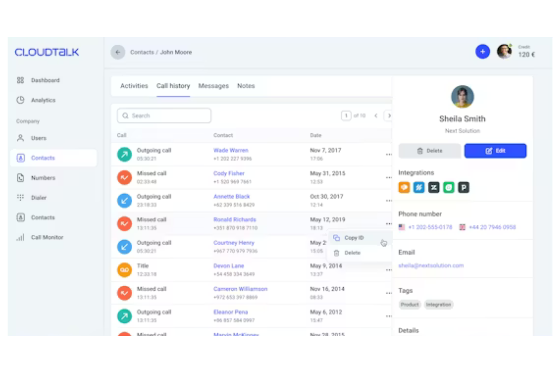The width and height of the screenshot is (560, 373).
Task: Open Wade Warren's contact link
Action: coord(231,150)
